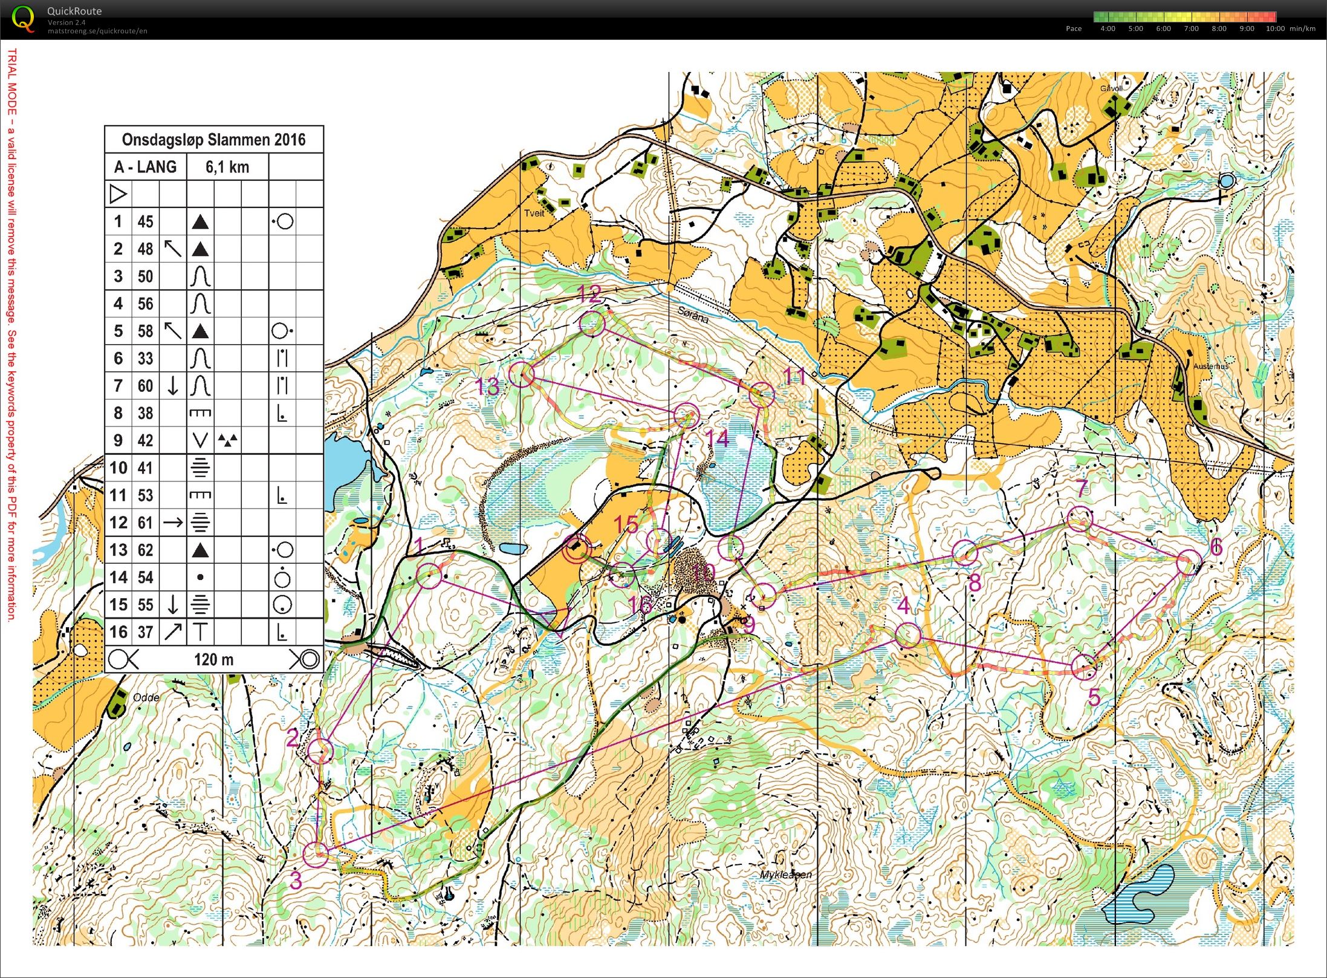
Task: Click the between-objects symbol in row 6
Action: [282, 358]
